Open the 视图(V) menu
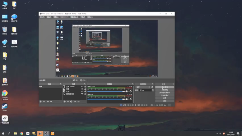This screenshot has height=136, width=242. (x=56, y=17)
